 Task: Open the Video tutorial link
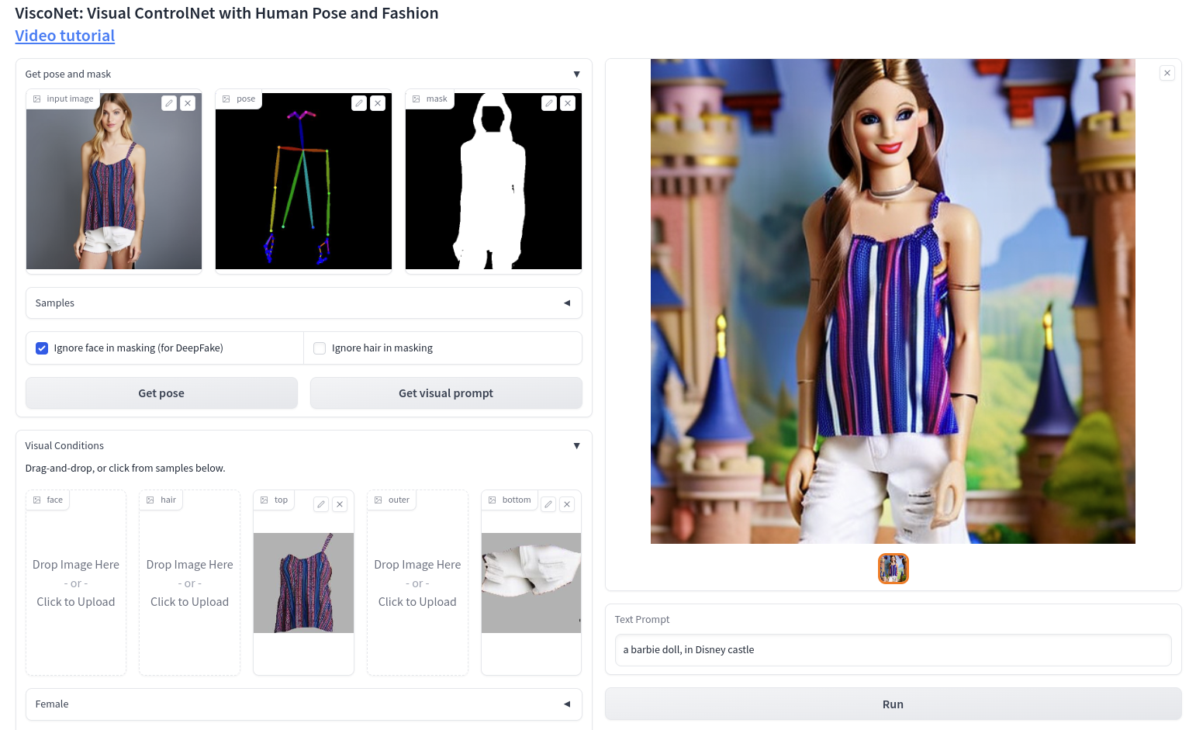pos(65,36)
